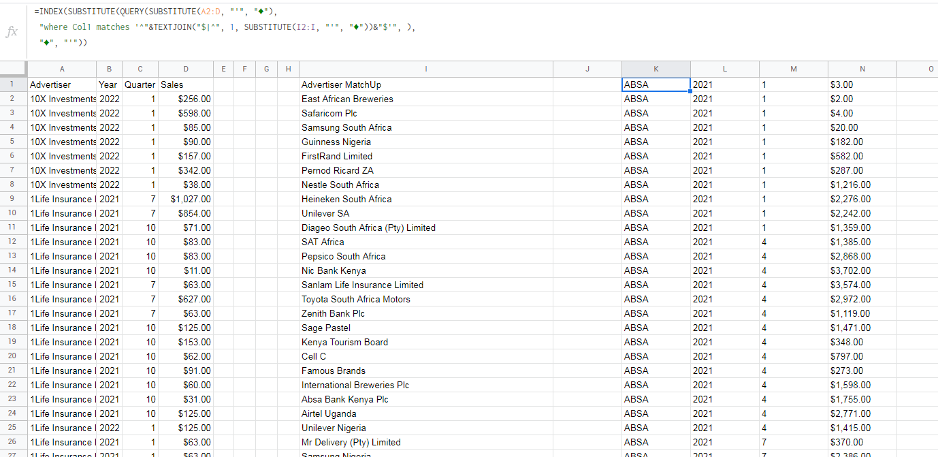
Task: Click the Pernod Ricard ZA cell
Action: (x=426, y=170)
